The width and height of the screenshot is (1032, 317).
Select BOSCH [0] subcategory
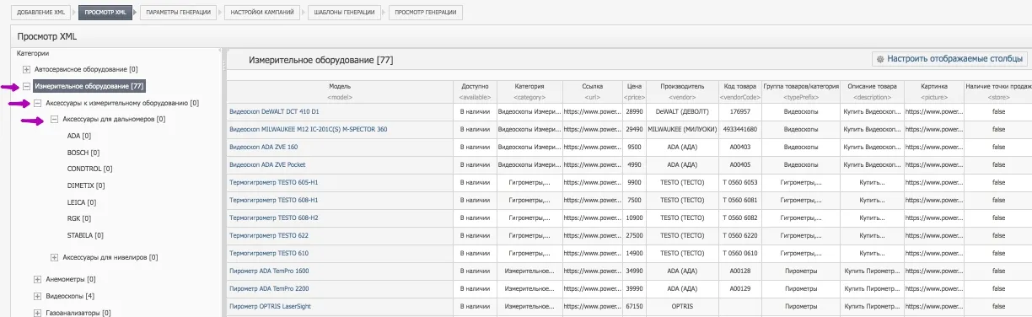click(x=83, y=153)
